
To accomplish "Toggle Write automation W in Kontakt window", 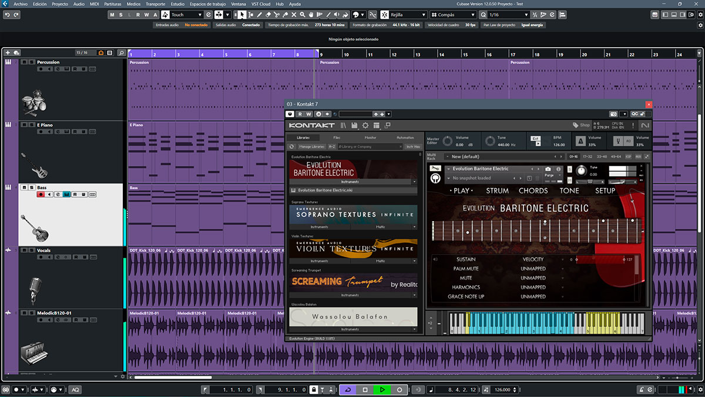I will [x=308, y=114].
